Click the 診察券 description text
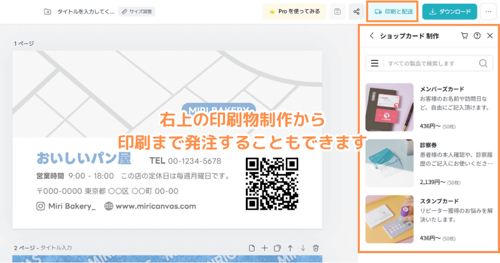 (x=456, y=159)
